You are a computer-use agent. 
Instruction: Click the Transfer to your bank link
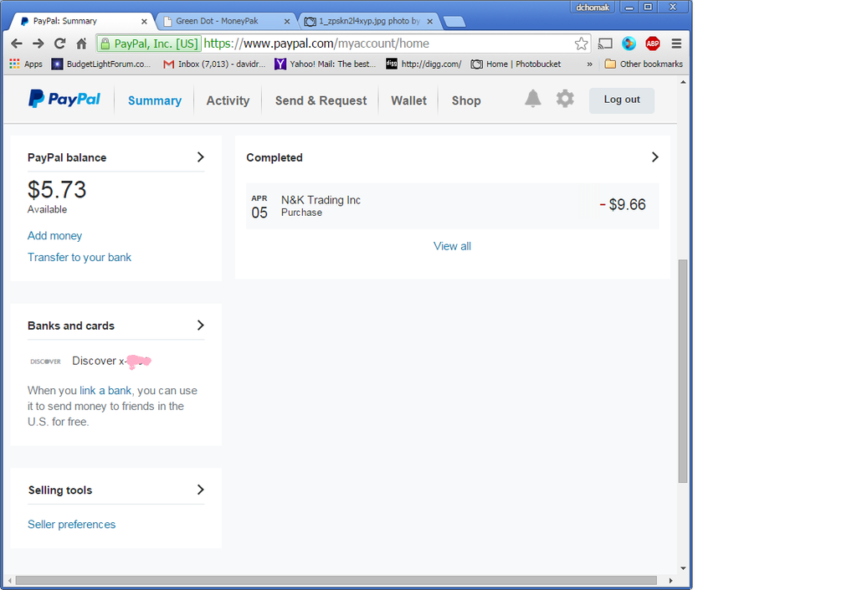point(80,258)
